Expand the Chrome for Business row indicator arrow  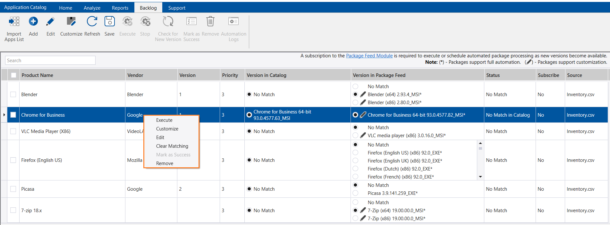pos(4,115)
